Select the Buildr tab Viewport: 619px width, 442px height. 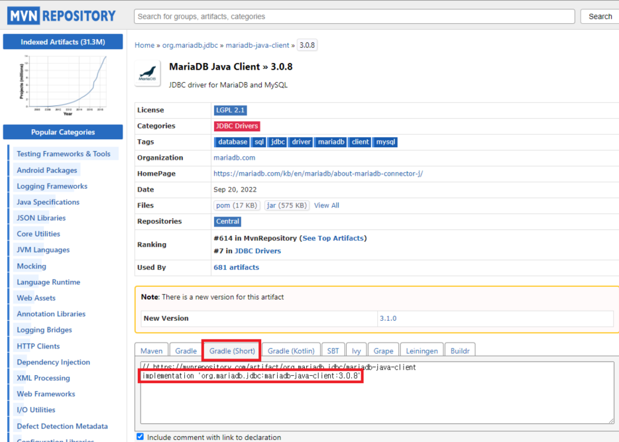(x=460, y=351)
